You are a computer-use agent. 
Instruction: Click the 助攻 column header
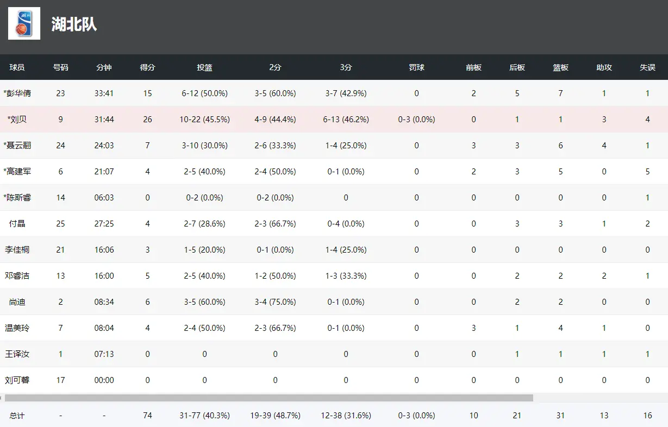[x=604, y=67]
